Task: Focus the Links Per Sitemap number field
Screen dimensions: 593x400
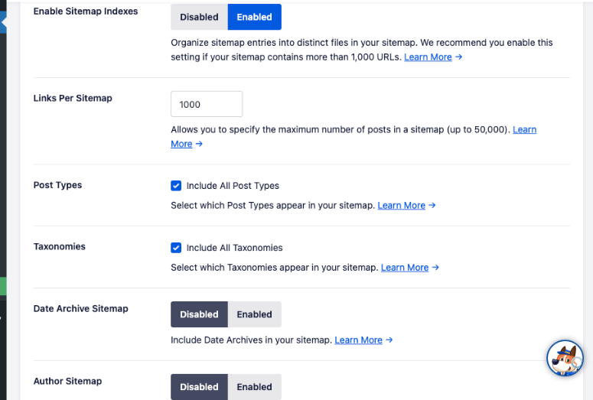Action: pyautogui.click(x=207, y=104)
